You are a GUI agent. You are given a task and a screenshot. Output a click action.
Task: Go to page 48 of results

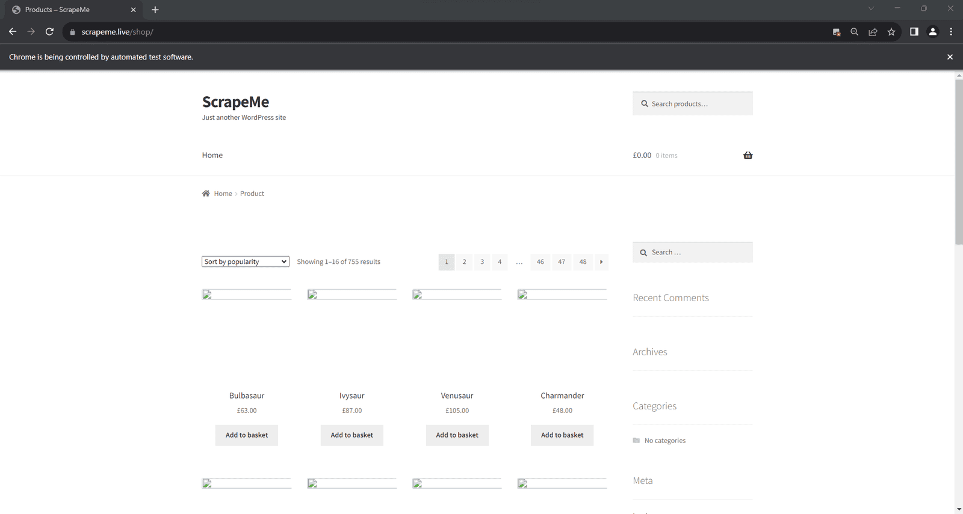click(583, 262)
